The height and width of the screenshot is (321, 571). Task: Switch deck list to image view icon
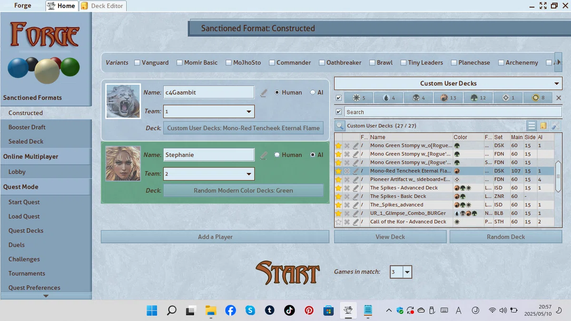[543, 126]
